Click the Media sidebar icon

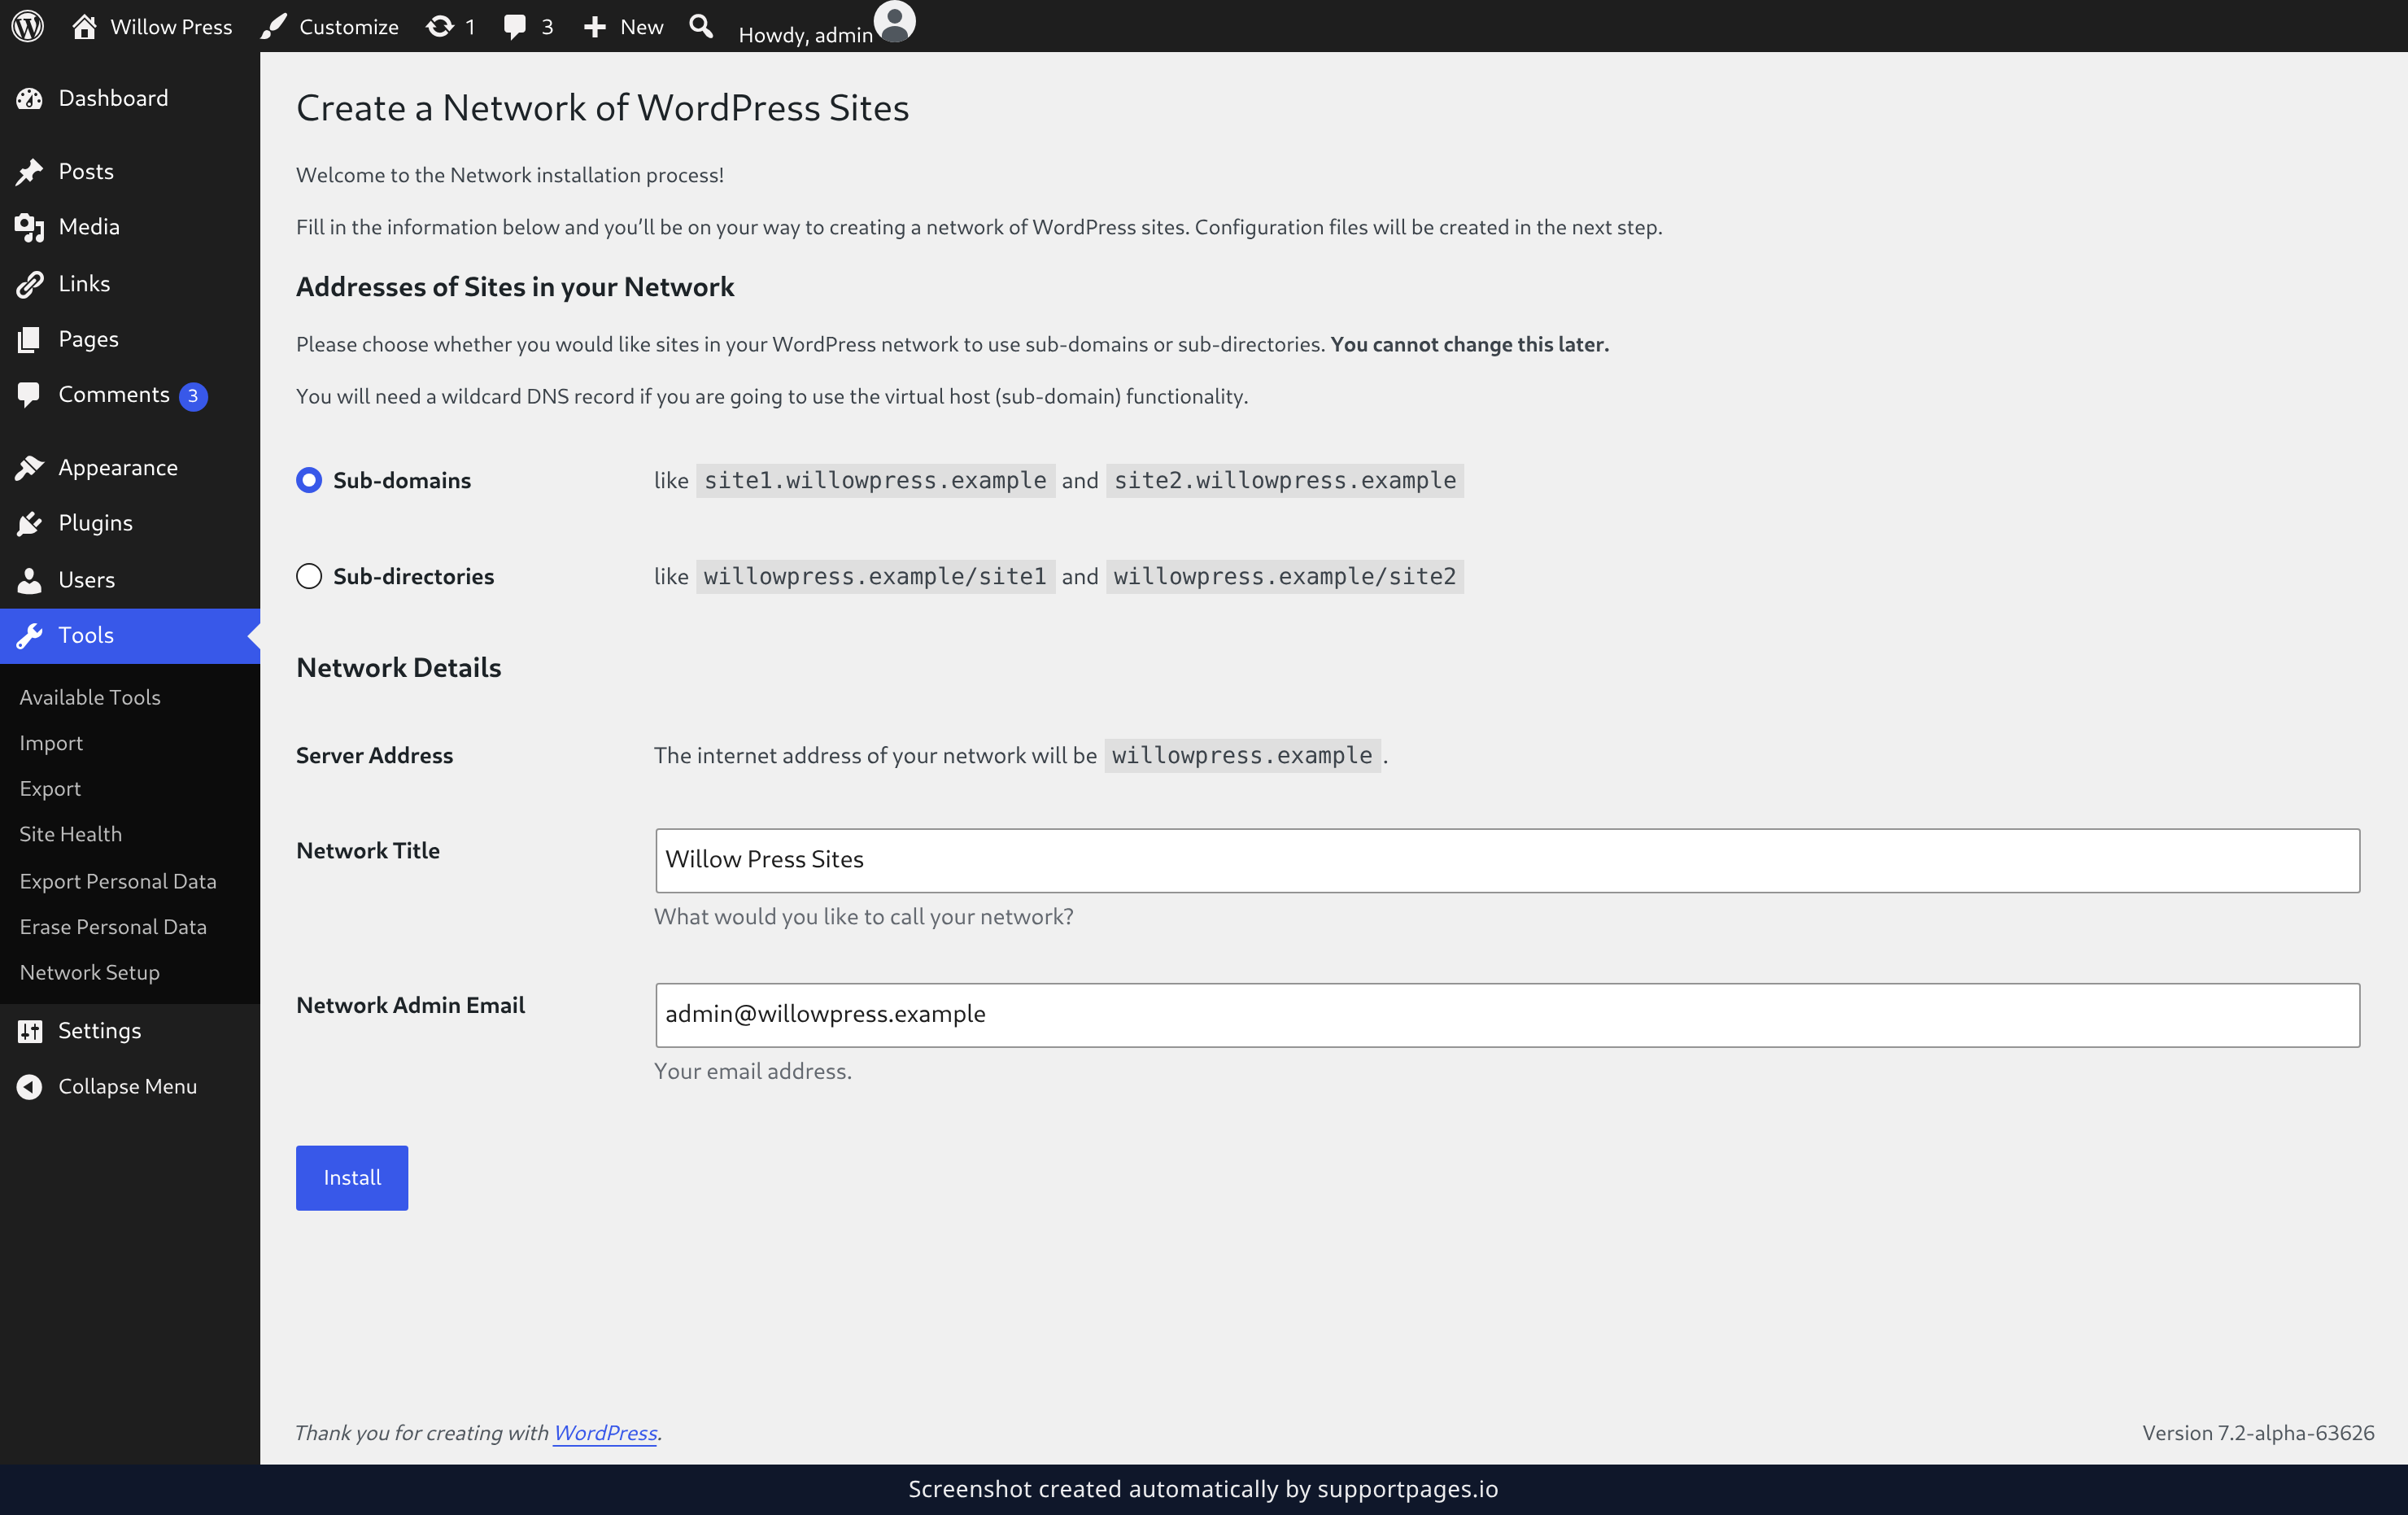(30, 227)
